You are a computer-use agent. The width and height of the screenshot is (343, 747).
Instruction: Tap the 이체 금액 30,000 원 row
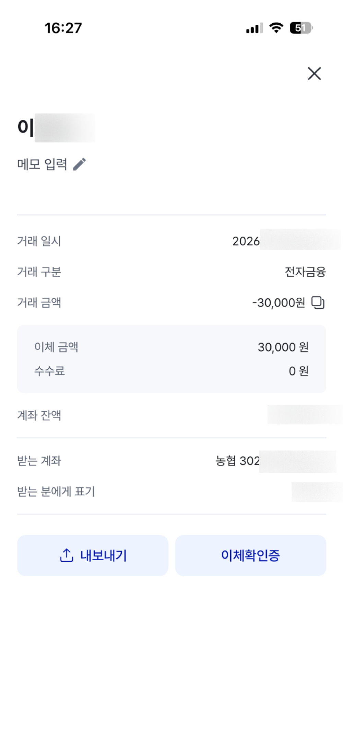[x=171, y=347]
